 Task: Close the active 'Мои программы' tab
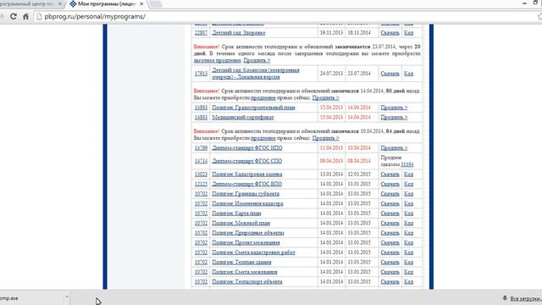pos(141,3)
